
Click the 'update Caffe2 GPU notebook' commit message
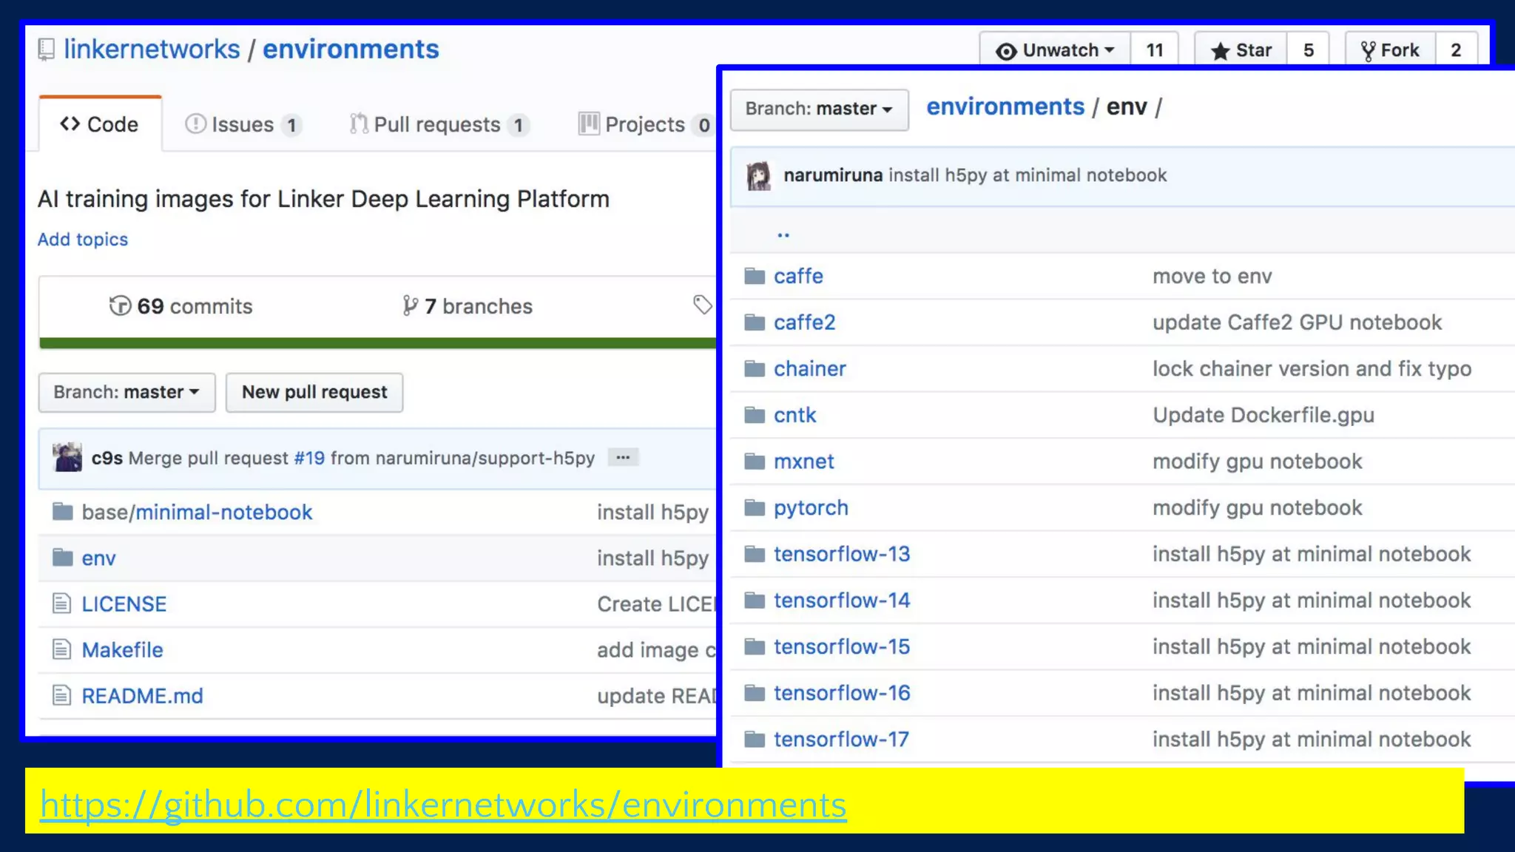pos(1297,322)
